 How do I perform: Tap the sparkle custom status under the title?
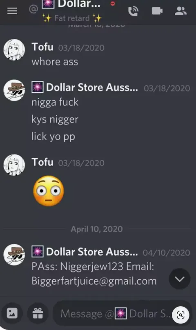(x=72, y=18)
